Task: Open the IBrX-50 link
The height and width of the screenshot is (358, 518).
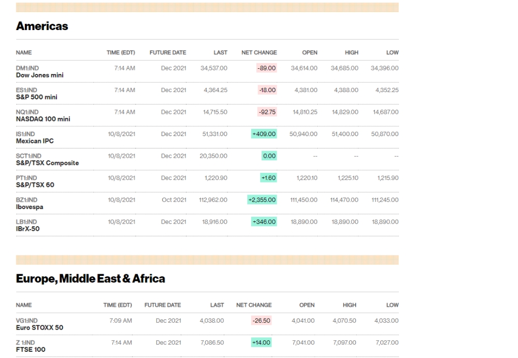Action: pyautogui.click(x=28, y=229)
